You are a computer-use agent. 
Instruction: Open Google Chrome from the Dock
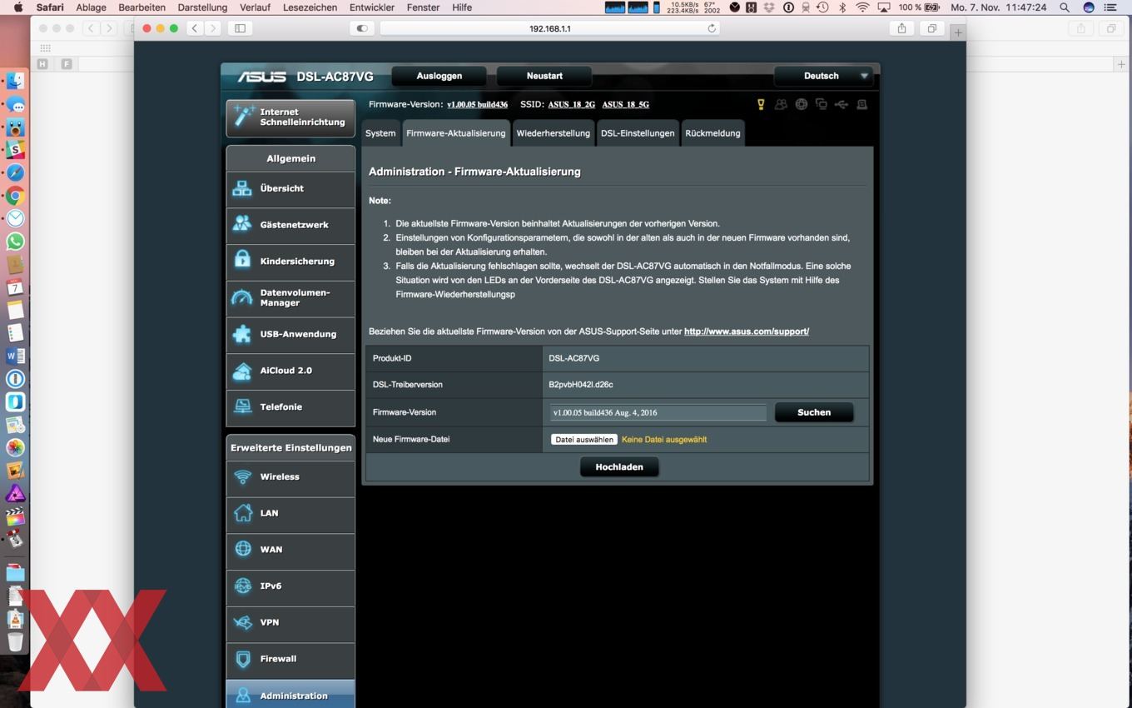15,197
